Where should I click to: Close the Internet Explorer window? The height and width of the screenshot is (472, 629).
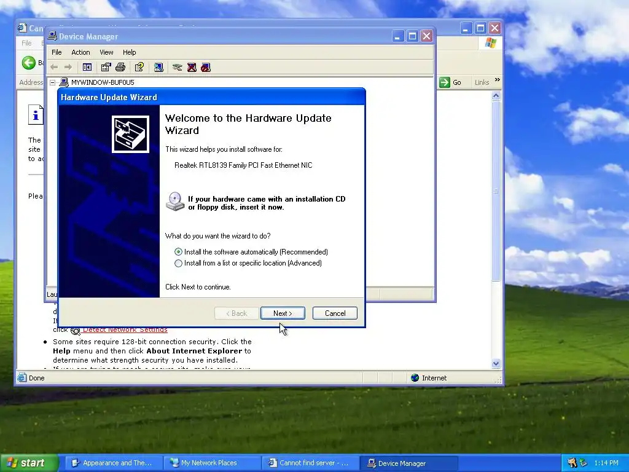click(x=494, y=28)
